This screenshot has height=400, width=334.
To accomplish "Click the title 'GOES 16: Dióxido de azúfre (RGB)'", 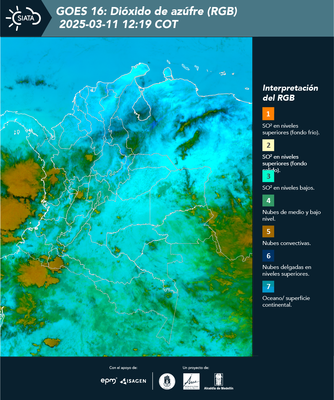I will click(x=147, y=11).
